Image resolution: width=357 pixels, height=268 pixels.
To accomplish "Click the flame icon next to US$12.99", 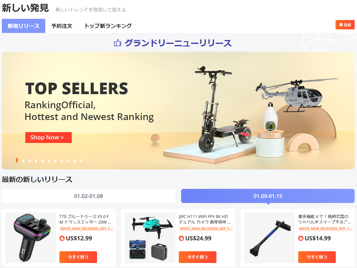I will [62, 238].
